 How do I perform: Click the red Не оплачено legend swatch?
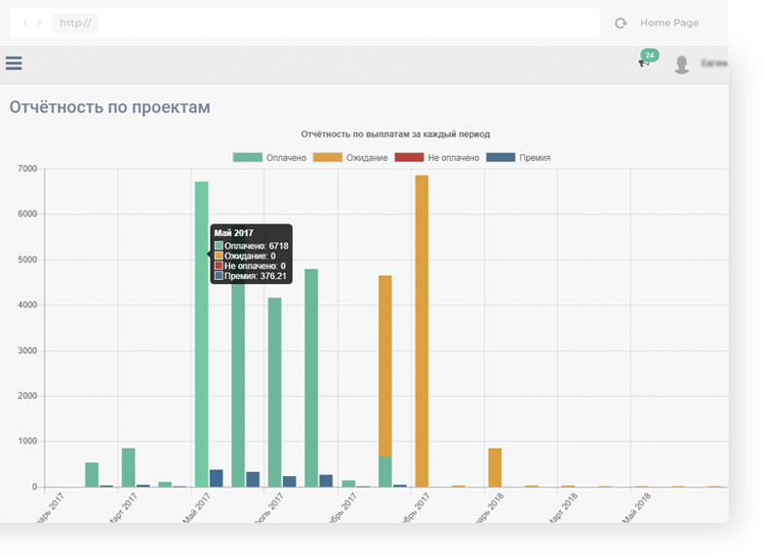[409, 158]
